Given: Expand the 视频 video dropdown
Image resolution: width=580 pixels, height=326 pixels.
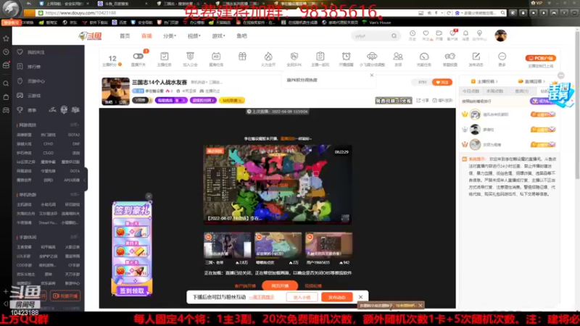Looking at the screenshot, I should (194, 35).
